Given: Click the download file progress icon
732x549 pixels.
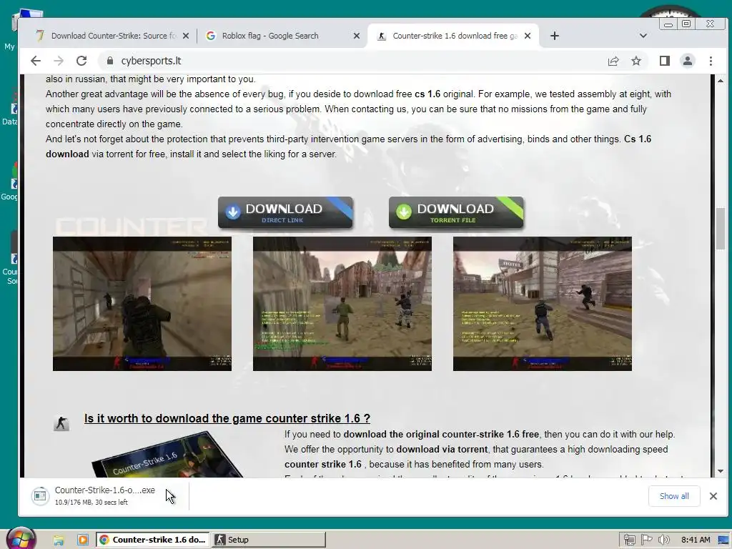Looking at the screenshot, I should tap(40, 496).
